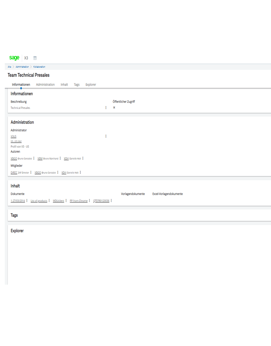This screenshot has width=271, height=346.
Task: Open document MDUclient
Action: coord(58,201)
